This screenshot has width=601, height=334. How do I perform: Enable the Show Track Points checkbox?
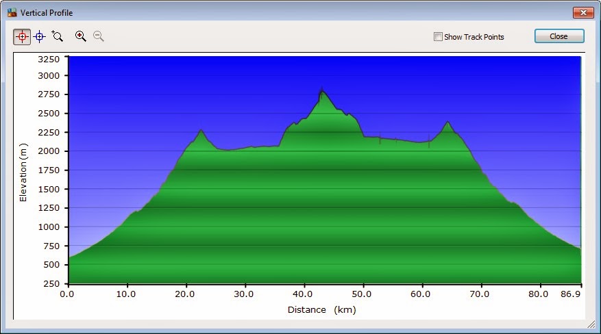438,37
